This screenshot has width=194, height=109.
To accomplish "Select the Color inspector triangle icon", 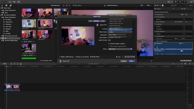I will 158,5.
